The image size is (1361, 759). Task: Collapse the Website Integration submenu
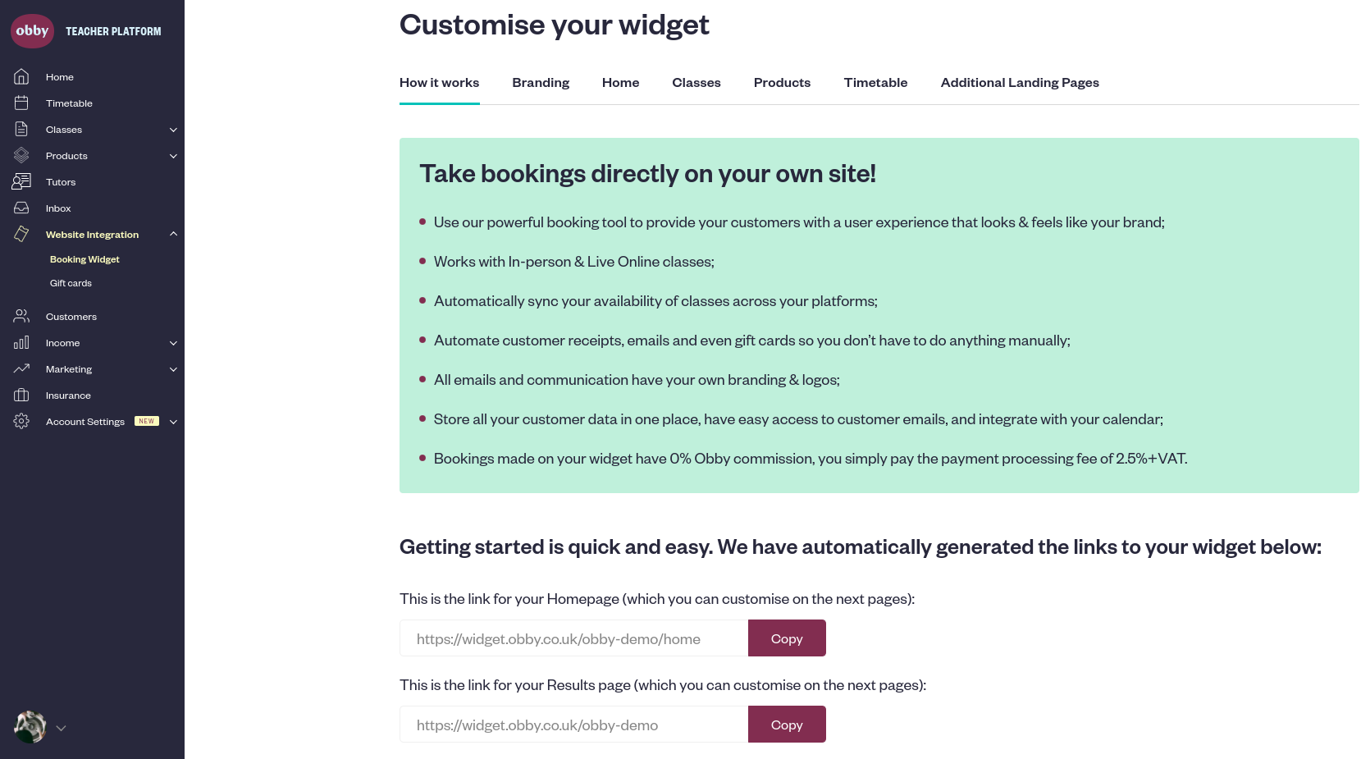[173, 234]
